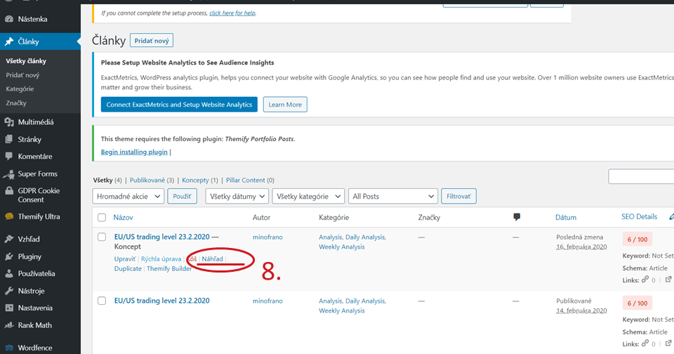The width and height of the screenshot is (674, 354).
Task: Click the post search input field
Action: pos(640,176)
